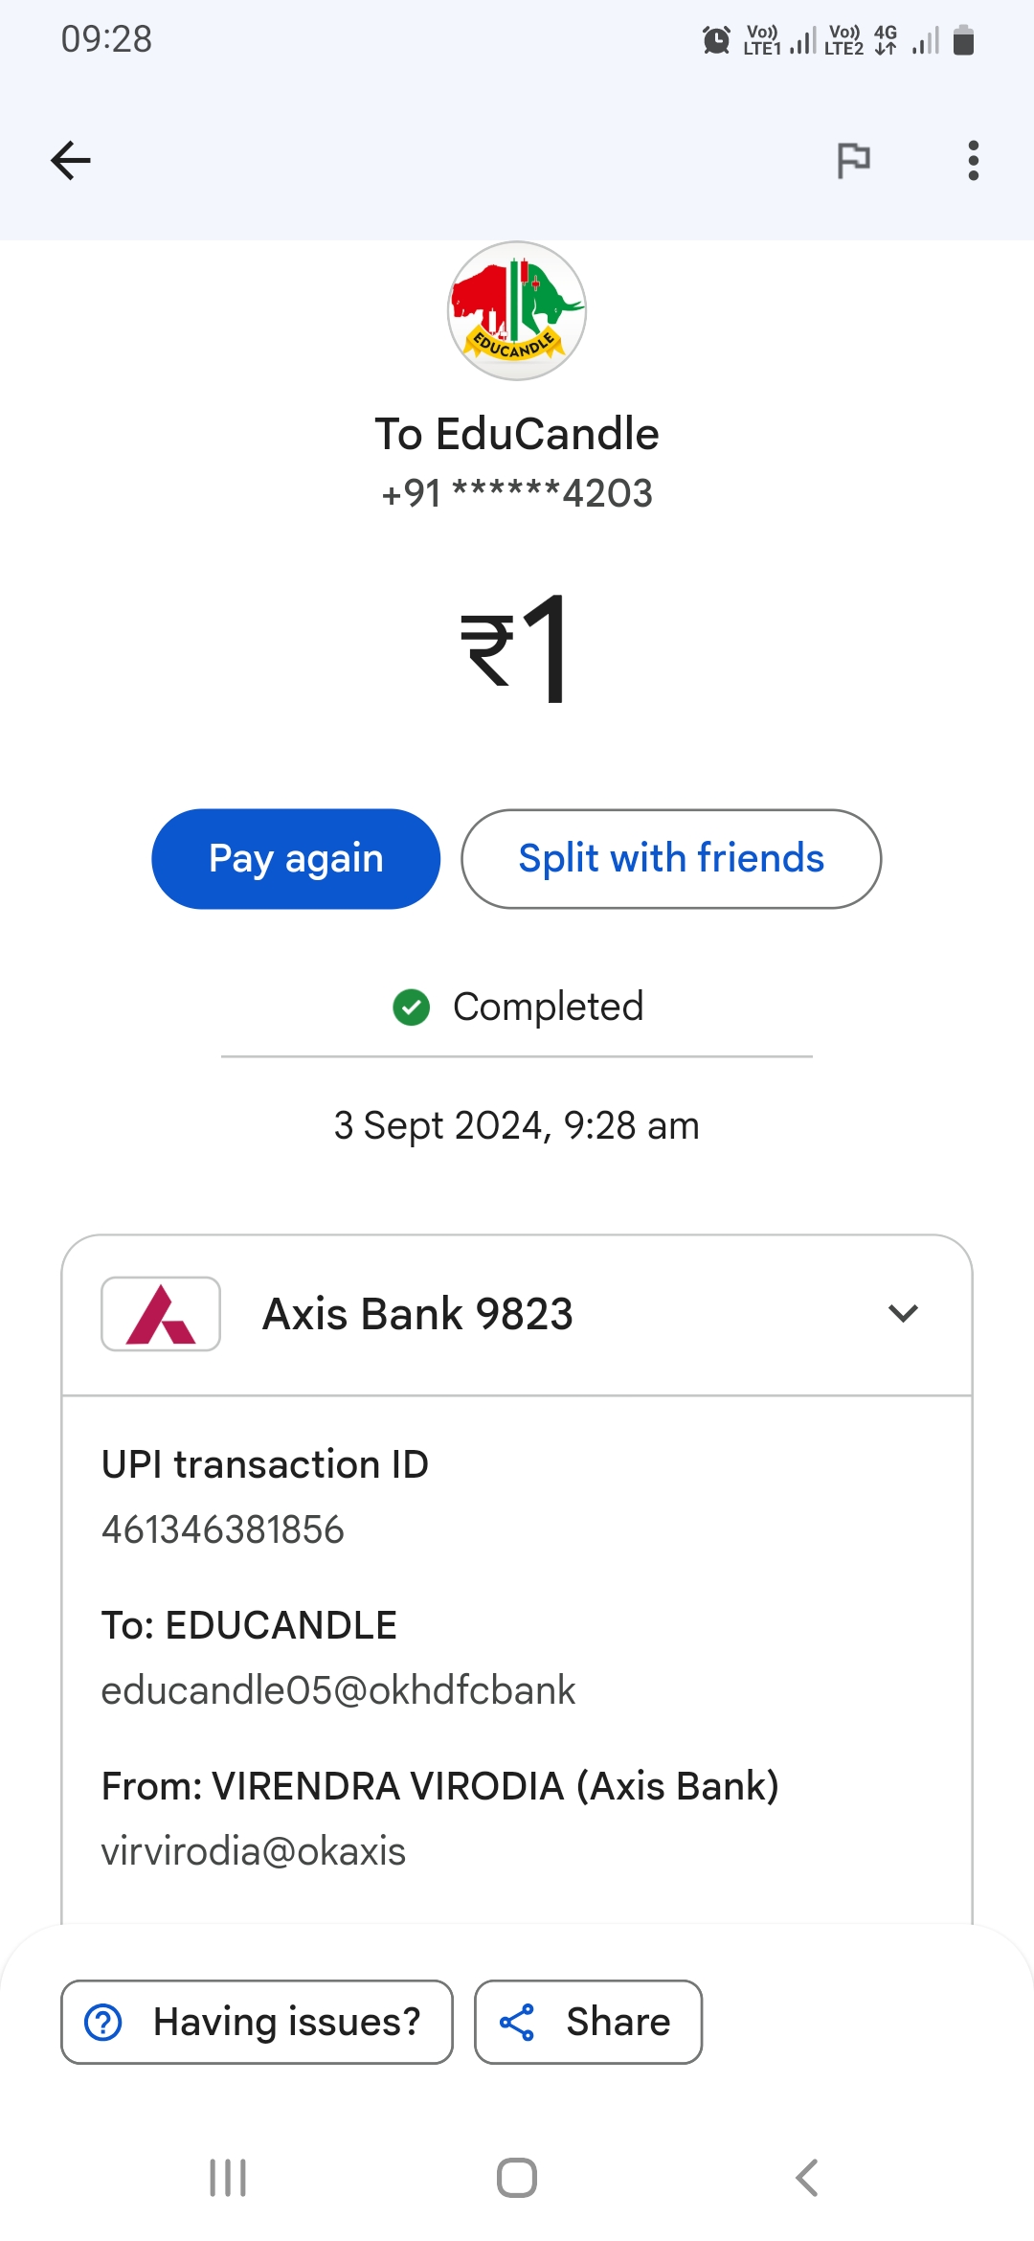Tap the UPI transaction ID number
The width and height of the screenshot is (1034, 2241).
click(x=223, y=1529)
